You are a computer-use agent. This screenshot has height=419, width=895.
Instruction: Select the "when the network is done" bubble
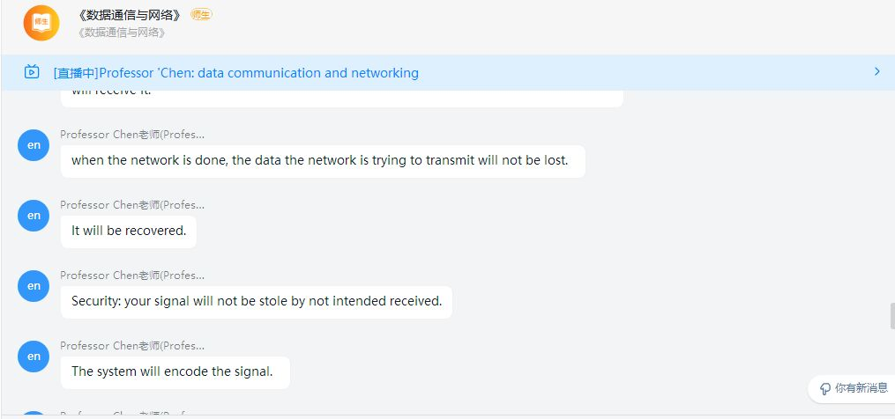pyautogui.click(x=320, y=161)
